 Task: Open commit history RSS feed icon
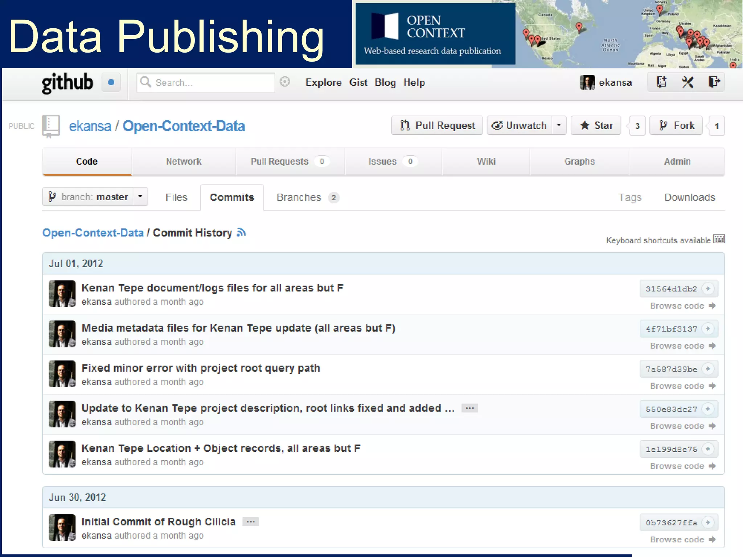pyautogui.click(x=241, y=232)
